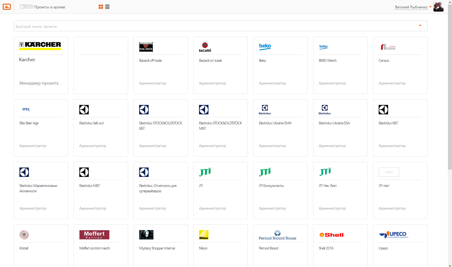Open the Efes Beer Age project name

(x=29, y=123)
